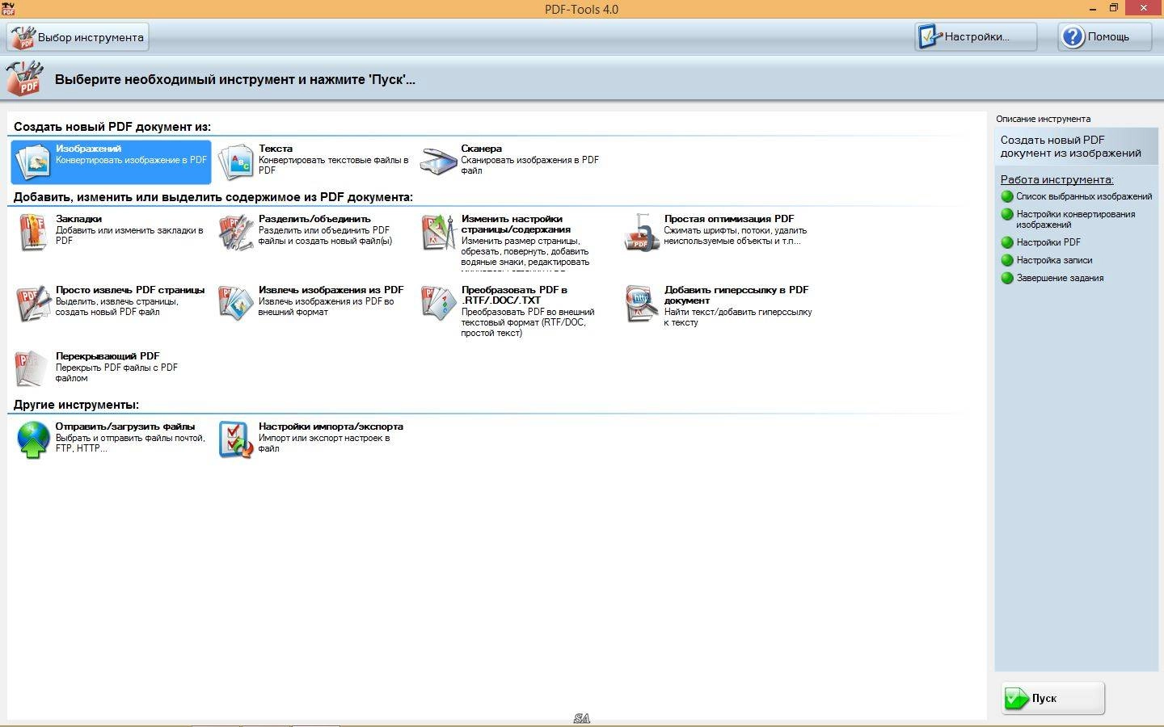This screenshot has height=727, width=1164.
Task: Pick the Разделить/объединить tool icon
Action: point(235,233)
